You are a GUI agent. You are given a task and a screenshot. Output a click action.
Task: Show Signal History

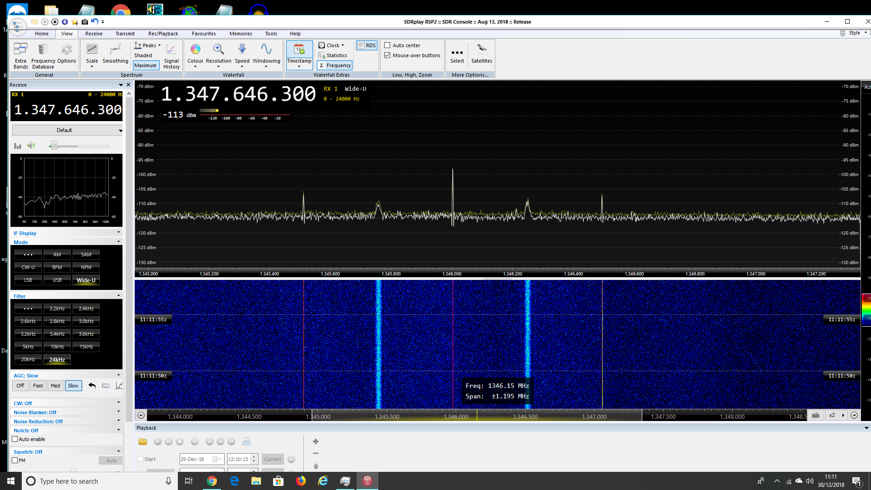click(171, 56)
